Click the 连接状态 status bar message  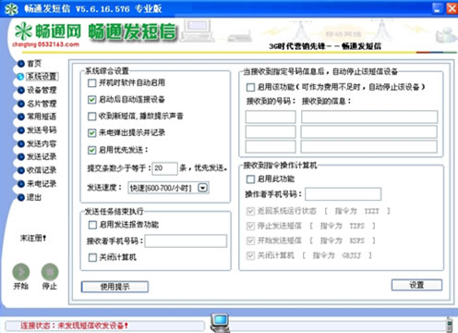click(74, 326)
